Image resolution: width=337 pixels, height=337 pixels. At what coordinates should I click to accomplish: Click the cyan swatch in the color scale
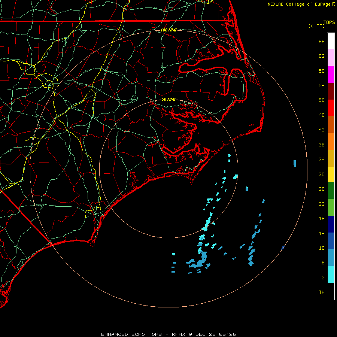coord(331,274)
